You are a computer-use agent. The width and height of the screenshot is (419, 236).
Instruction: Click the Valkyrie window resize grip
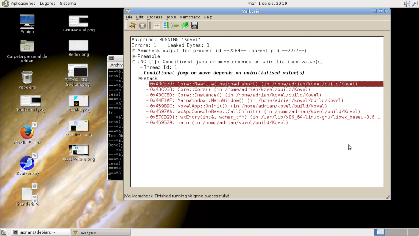pyautogui.click(x=388, y=197)
